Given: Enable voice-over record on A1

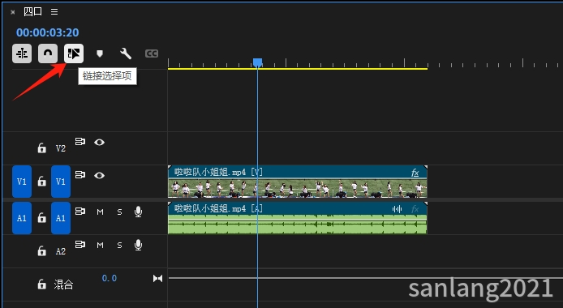Looking at the screenshot, I should point(138,212).
